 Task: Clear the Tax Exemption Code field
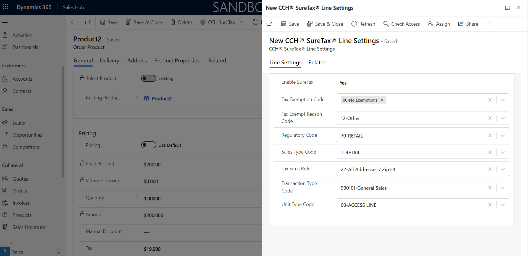click(x=490, y=100)
